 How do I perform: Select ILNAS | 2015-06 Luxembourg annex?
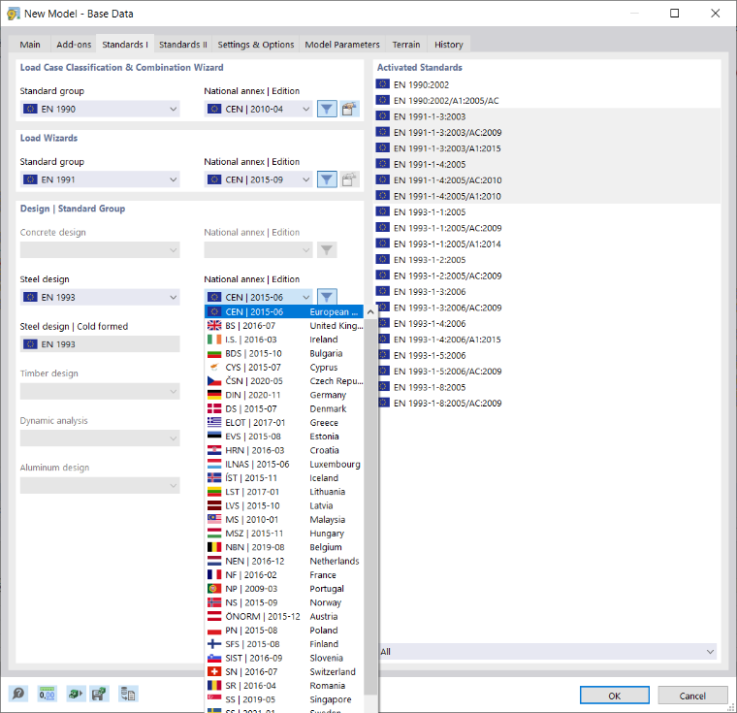(284, 464)
